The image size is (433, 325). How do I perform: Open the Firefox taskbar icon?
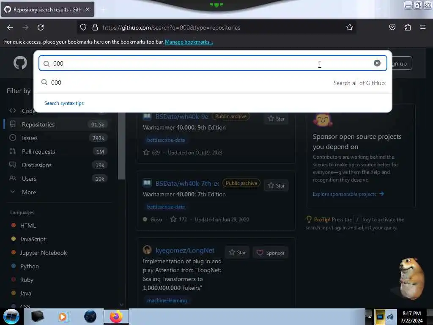point(116,317)
